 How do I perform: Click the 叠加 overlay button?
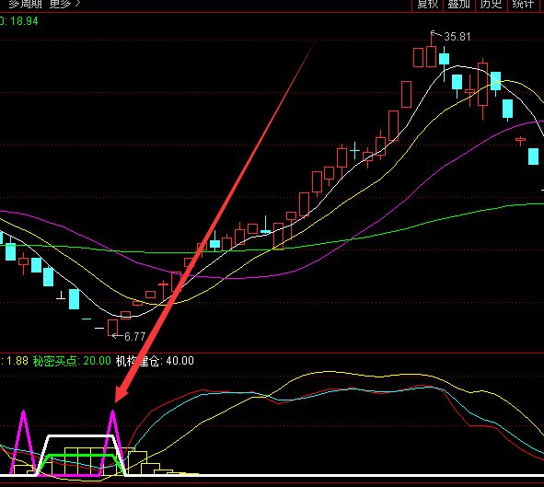coord(459,5)
